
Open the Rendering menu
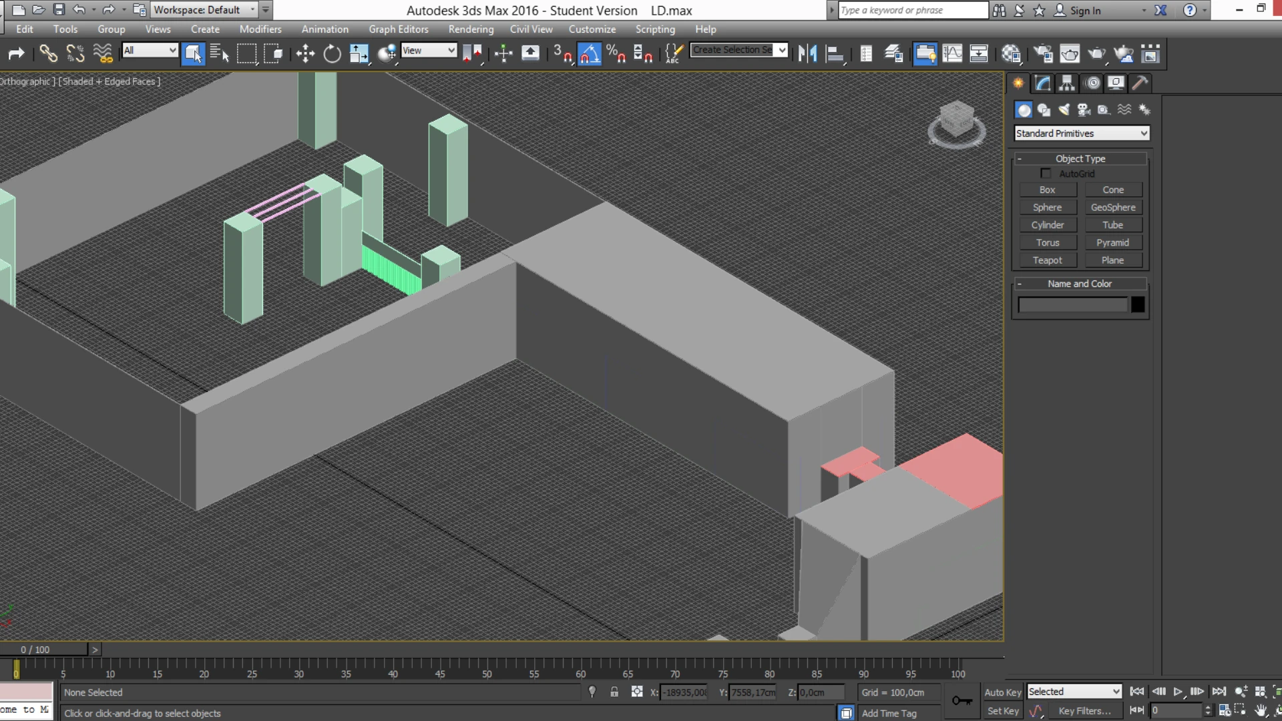[471, 29]
